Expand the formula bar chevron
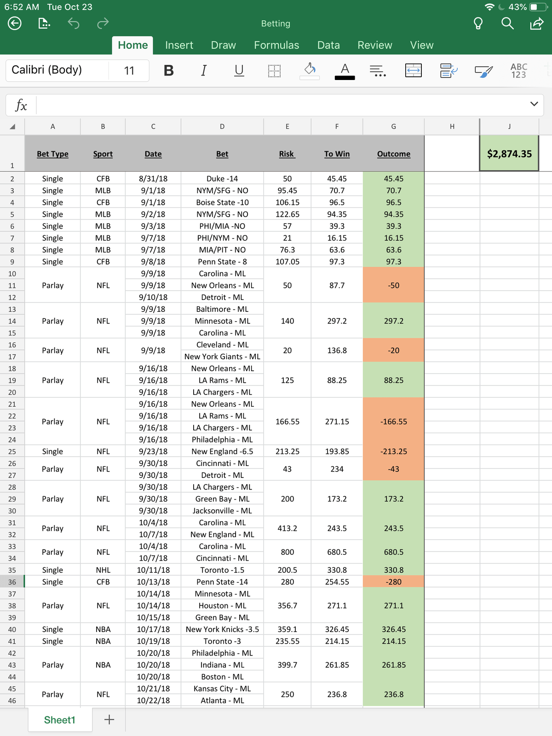 (534, 104)
